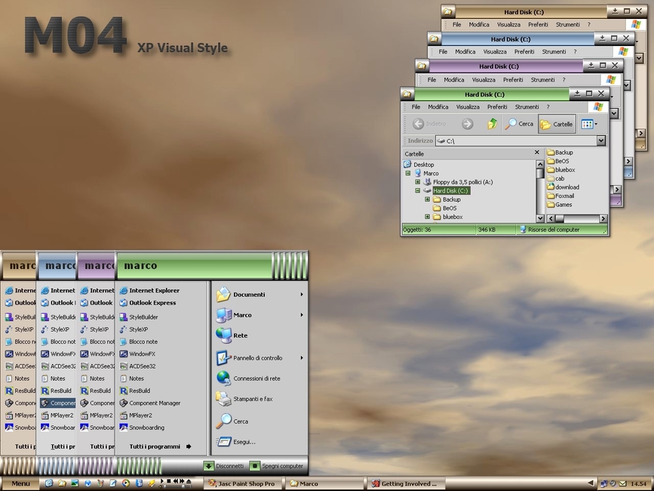Expand the Marco submenu in start menu
Screen dimensions: 654x491
pos(302,315)
